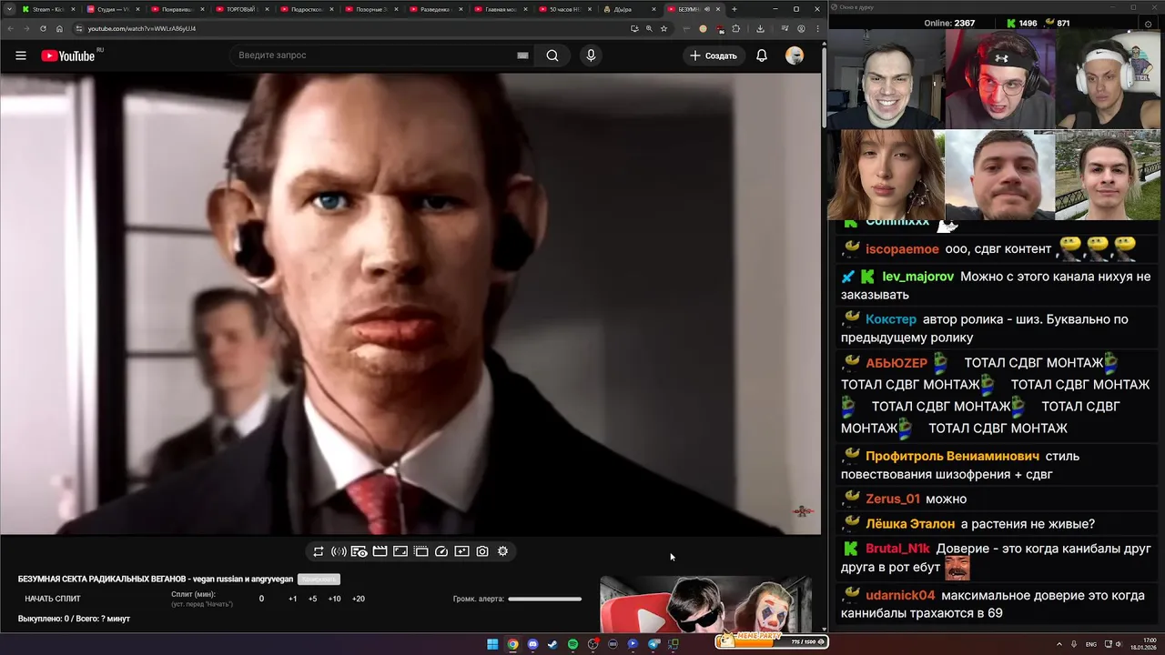Image resolution: width=1165 pixels, height=655 pixels.
Task: Open Spotify from the taskbar
Action: pos(572,644)
